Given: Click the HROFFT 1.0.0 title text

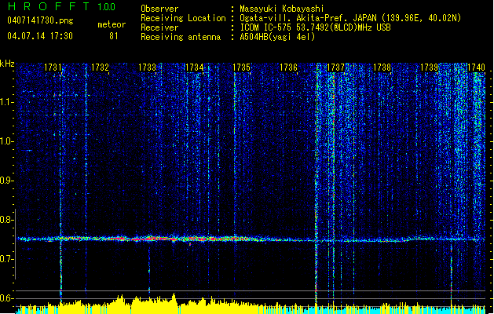Looking at the screenshot, I should [61, 6].
